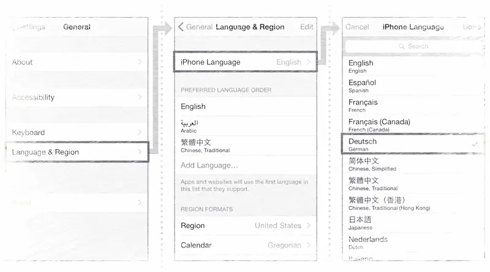Select Chinese, Traditional in preferred language order
Screen dimensions: 490x272
246,145
